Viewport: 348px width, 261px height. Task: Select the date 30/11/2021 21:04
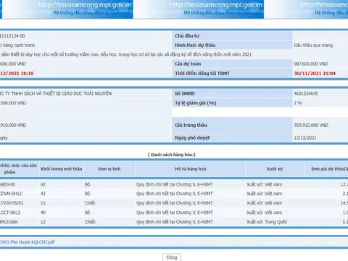pyautogui.click(x=315, y=73)
